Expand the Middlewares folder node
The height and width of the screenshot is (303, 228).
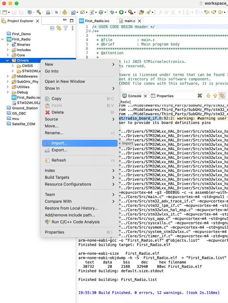click(8, 76)
